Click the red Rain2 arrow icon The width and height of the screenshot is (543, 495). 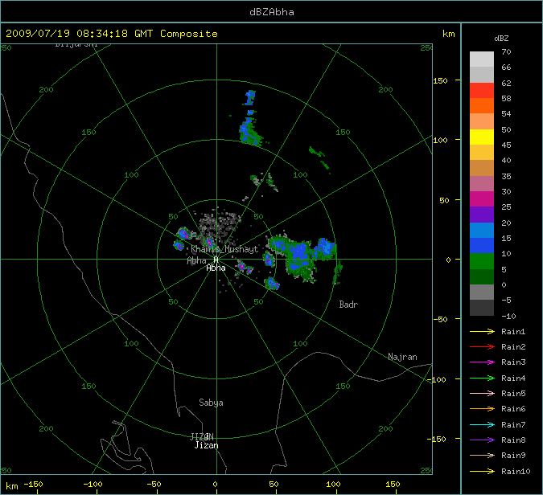482,346
